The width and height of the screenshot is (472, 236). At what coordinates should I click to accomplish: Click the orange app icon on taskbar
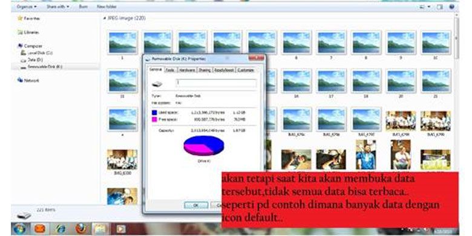(40, 229)
